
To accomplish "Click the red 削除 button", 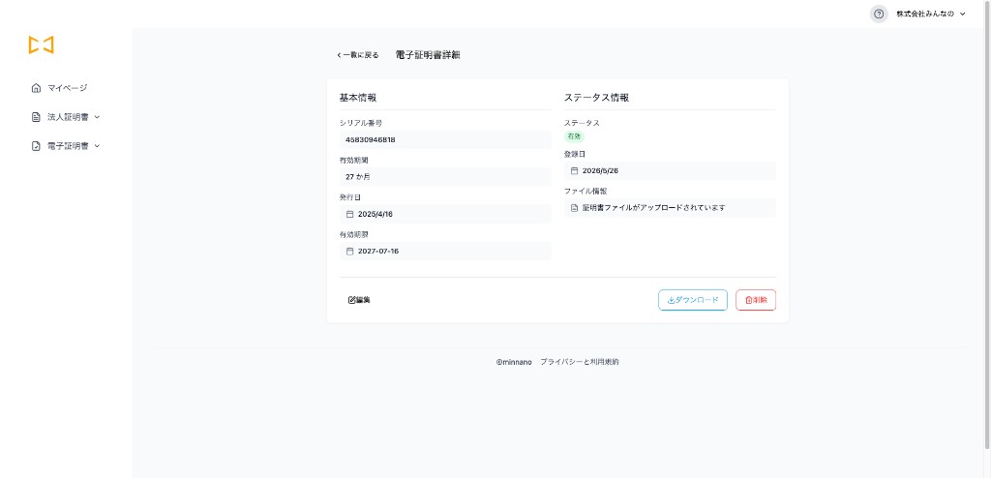I will click(756, 300).
